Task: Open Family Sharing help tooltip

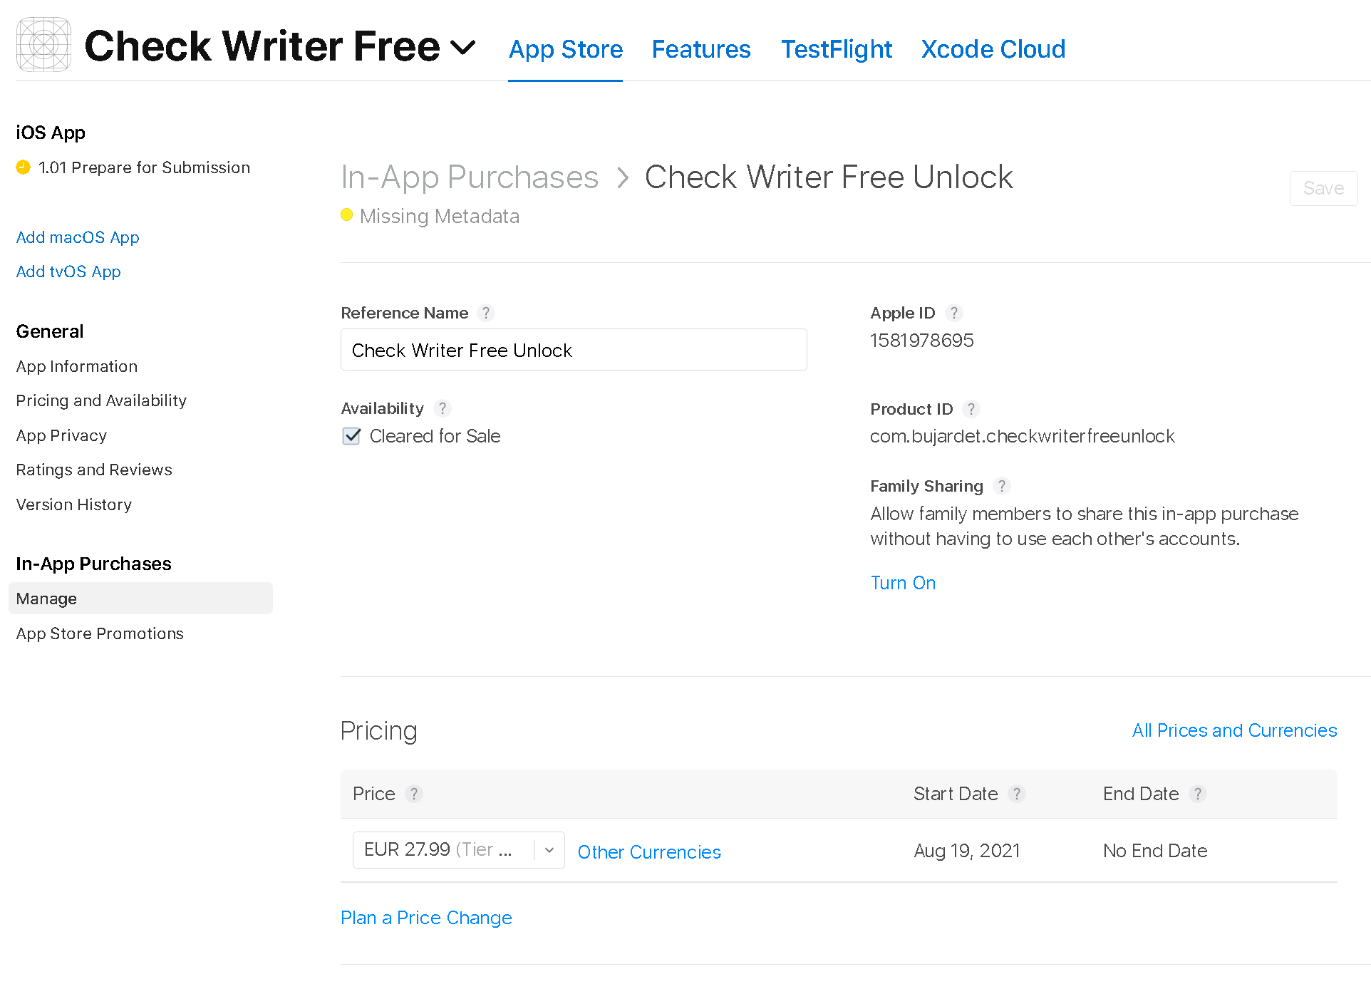Action: click(1002, 486)
